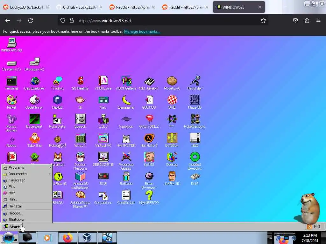Launch Half-Life 3 icon

(x=149, y=140)
